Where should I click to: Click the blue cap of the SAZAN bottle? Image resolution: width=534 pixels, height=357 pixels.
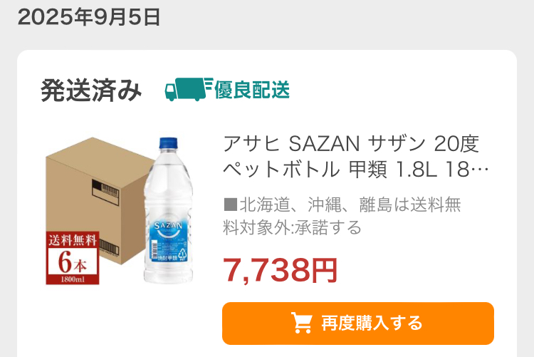169,143
